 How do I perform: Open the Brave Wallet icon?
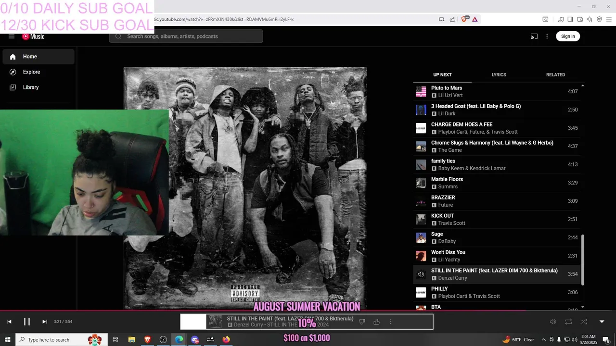pos(580,19)
